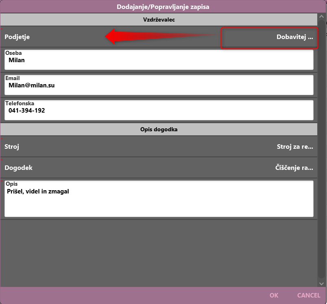Click the scrollbar down arrow
The width and height of the screenshot is (327, 304).
coord(321,284)
